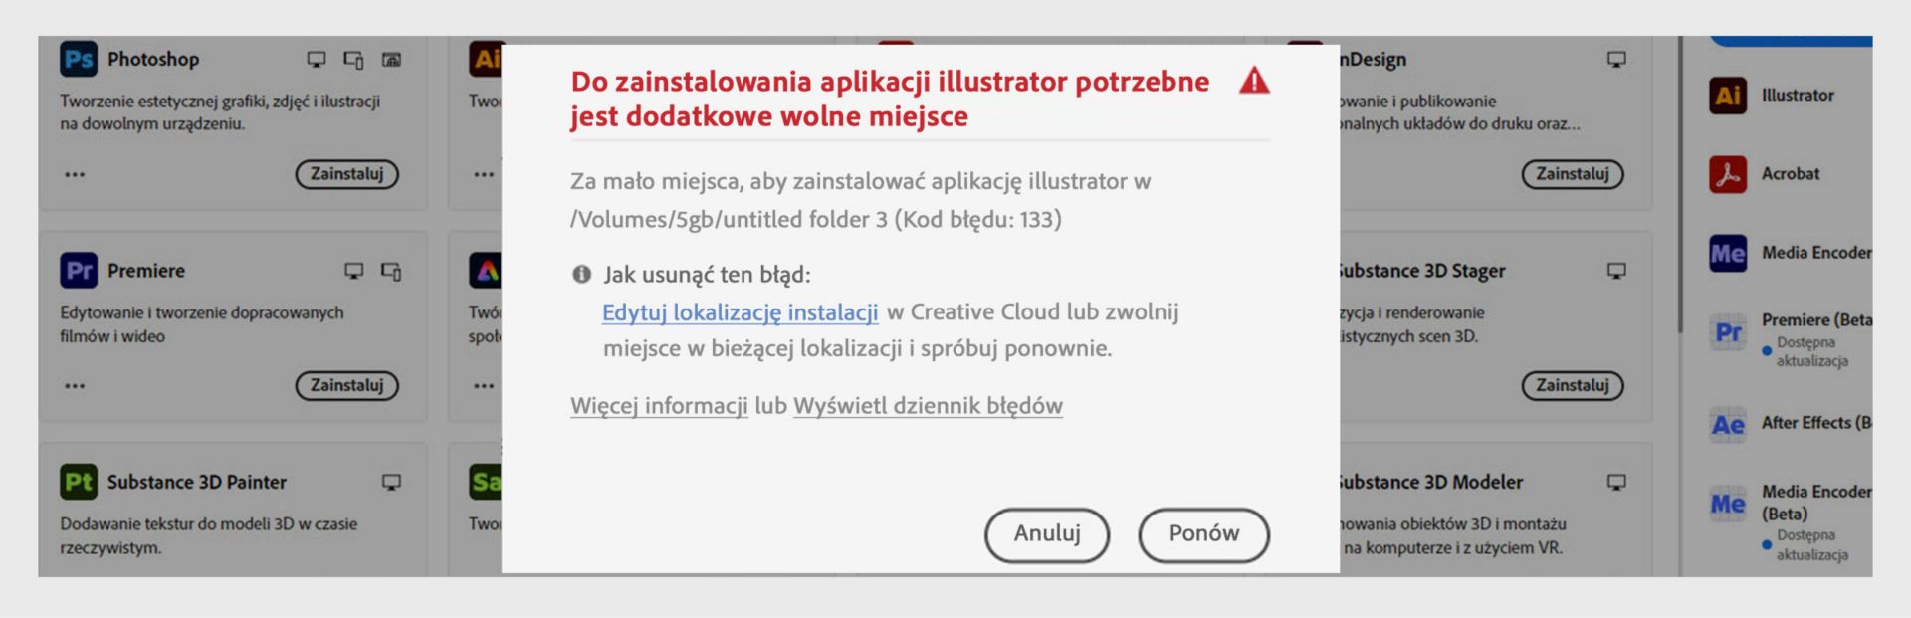
Task: Install Substance 3D Stager via Zainstaluj
Action: click(x=1573, y=385)
